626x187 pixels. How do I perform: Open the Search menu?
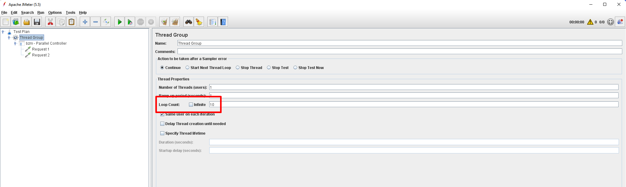pyautogui.click(x=27, y=13)
